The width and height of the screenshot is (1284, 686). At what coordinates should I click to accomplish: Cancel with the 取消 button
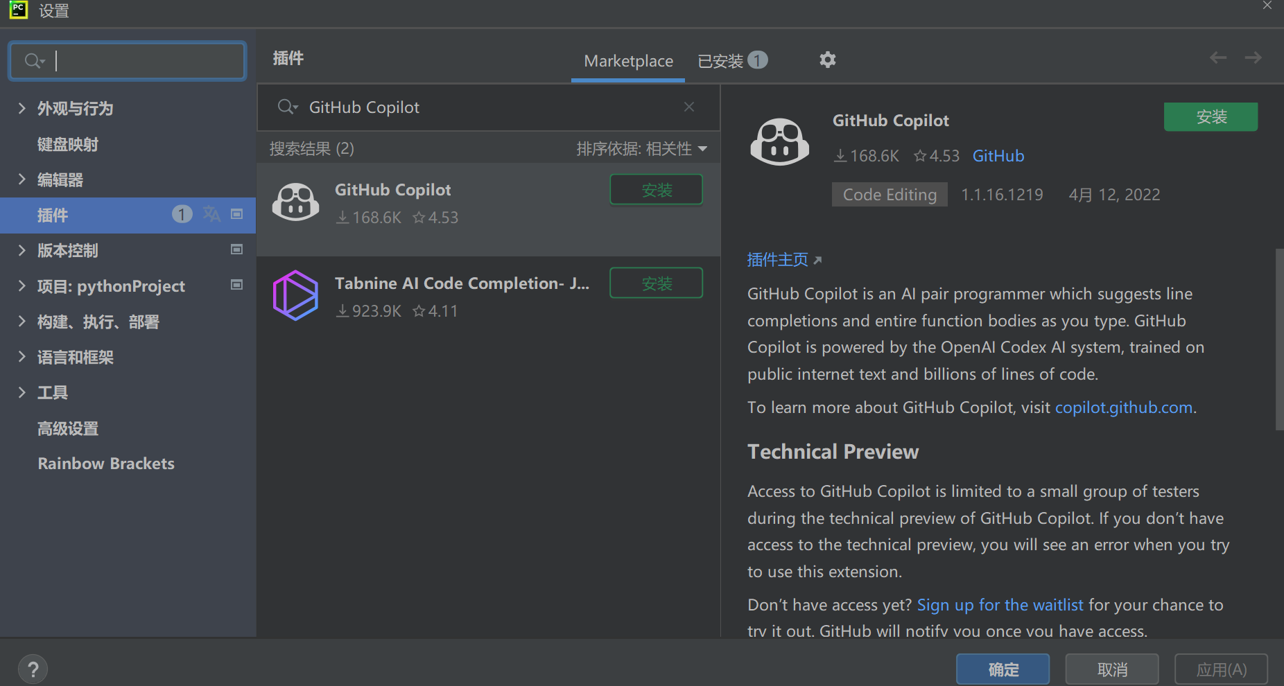point(1112,669)
